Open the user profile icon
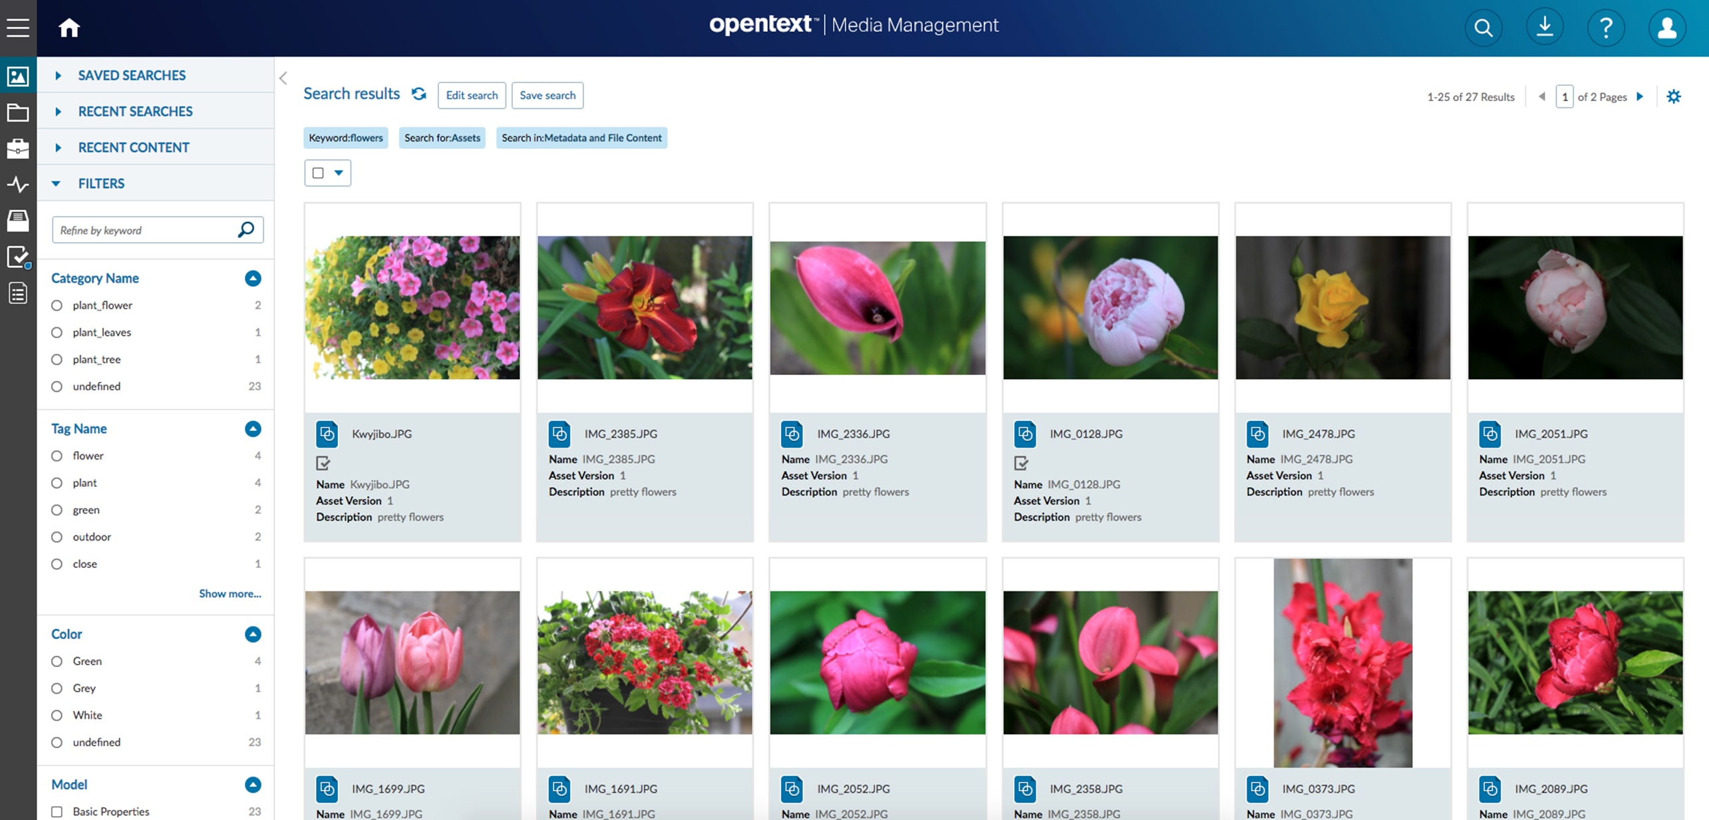Screen dimensions: 1709x820 1667,28
